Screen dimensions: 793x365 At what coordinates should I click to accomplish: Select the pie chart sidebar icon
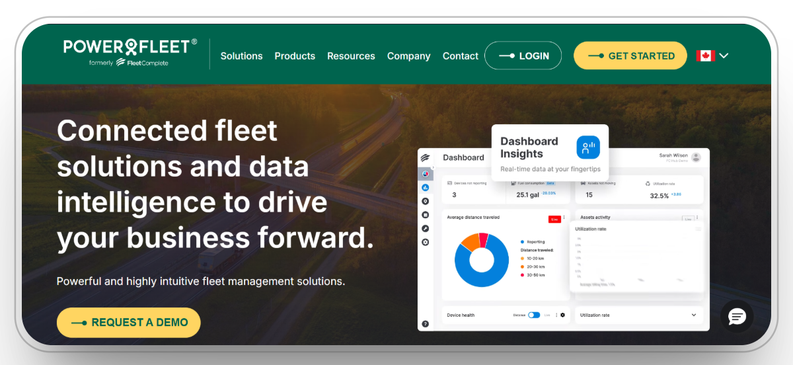[x=426, y=174]
